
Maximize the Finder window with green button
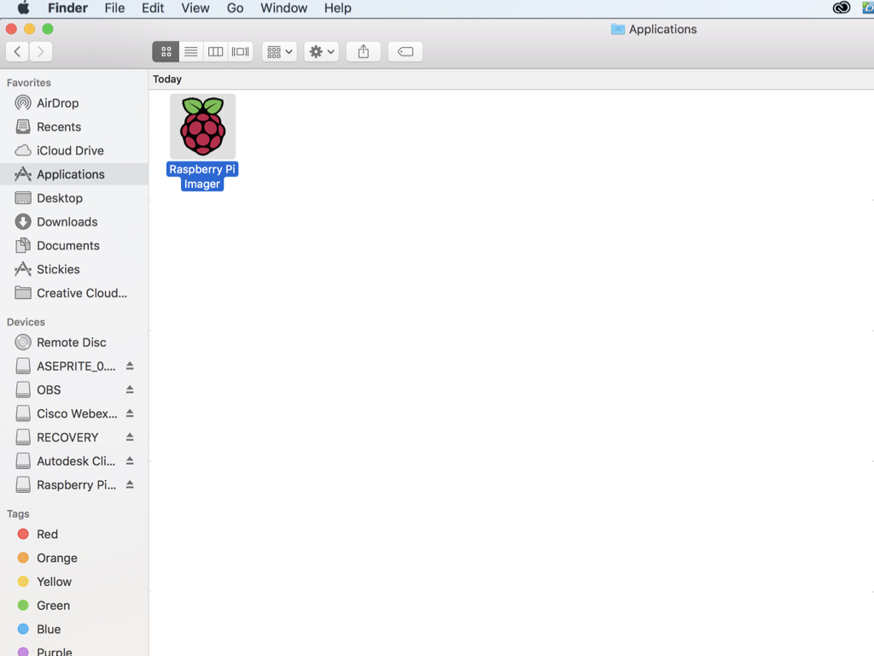click(48, 29)
